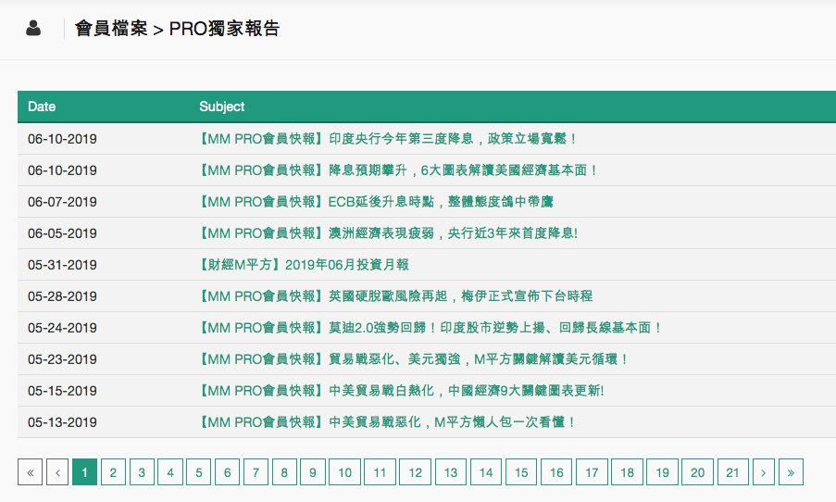Click the 05-23-2019 date cell
The width and height of the screenshot is (836, 502).
pos(62,359)
